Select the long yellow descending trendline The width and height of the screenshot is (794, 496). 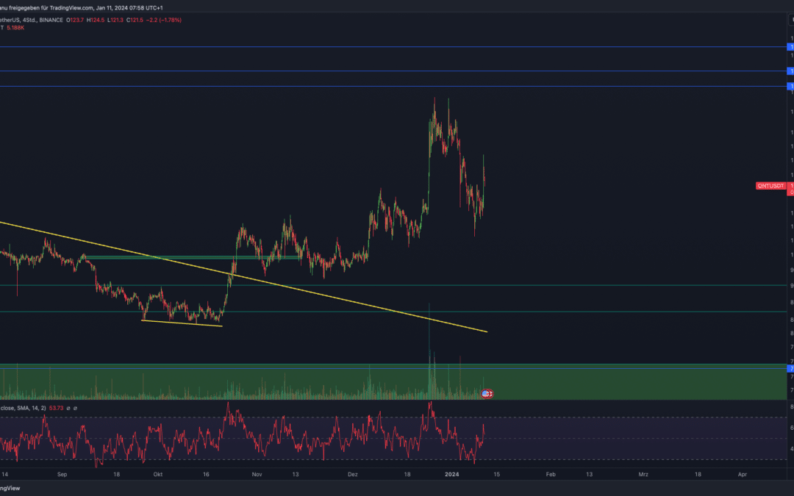(243, 277)
